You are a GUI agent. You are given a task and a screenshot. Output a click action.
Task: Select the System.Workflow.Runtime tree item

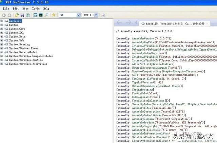click(26, 60)
